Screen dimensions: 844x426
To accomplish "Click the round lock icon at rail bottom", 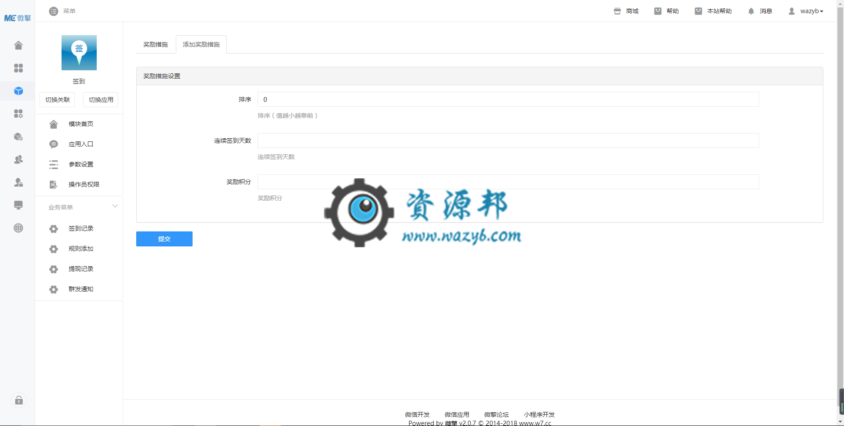I will pyautogui.click(x=19, y=400).
